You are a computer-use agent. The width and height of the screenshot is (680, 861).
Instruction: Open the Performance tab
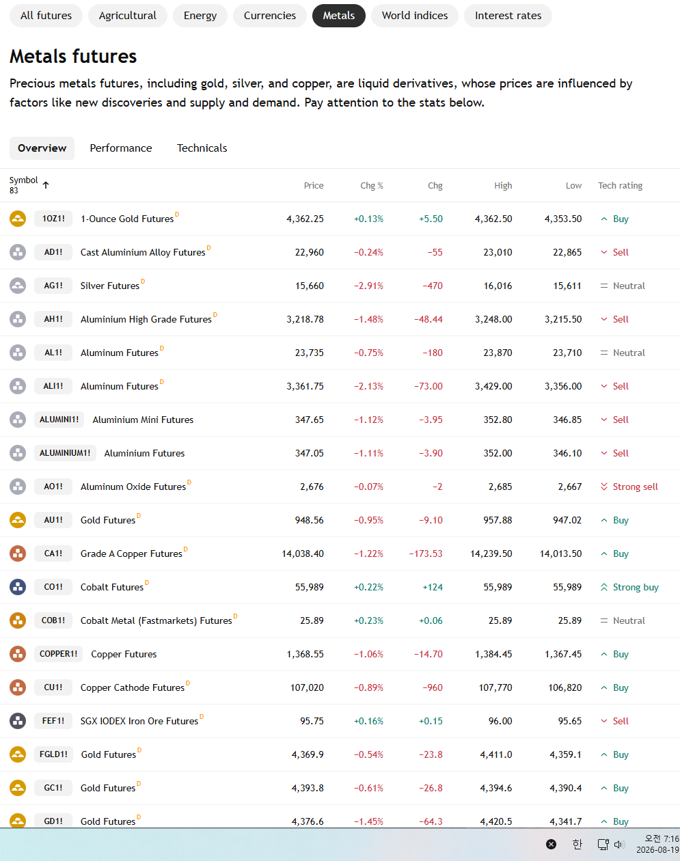121,148
